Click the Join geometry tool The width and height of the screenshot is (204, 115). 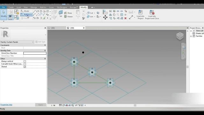pos(90,17)
